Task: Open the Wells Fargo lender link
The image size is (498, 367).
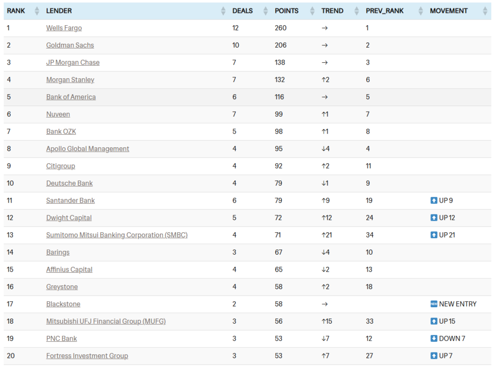Action: pos(64,28)
